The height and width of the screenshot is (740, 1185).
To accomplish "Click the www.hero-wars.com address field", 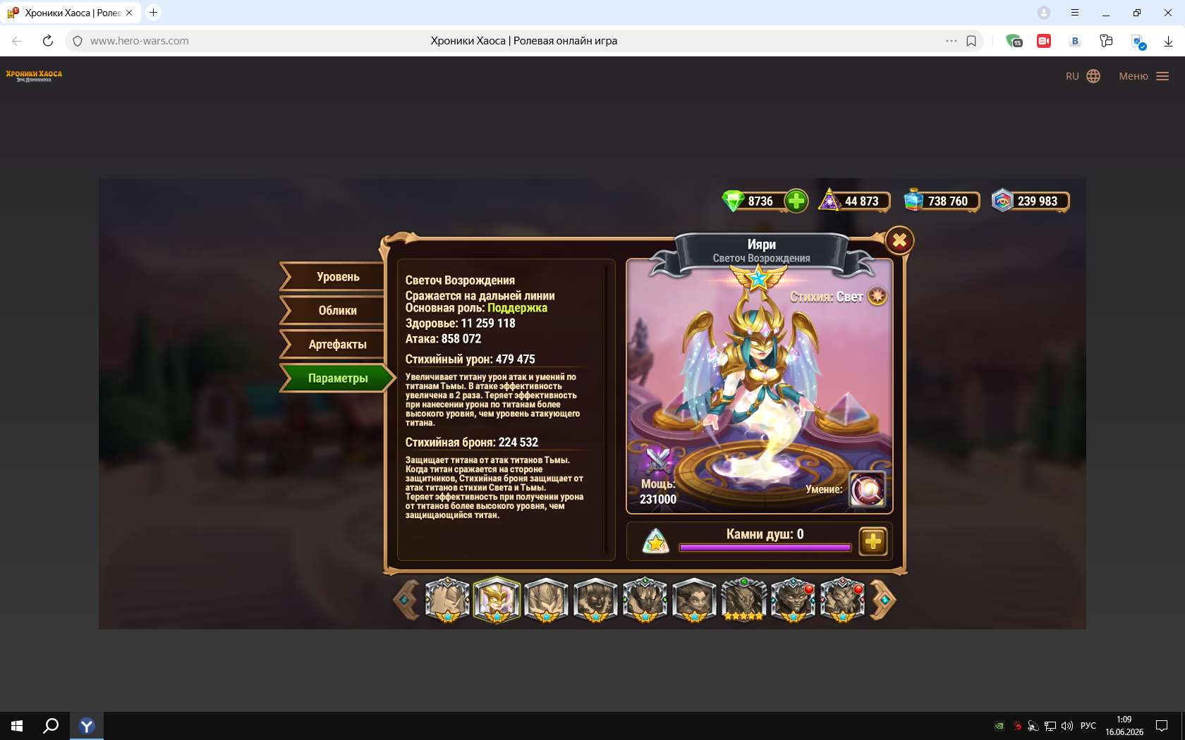I will click(x=140, y=41).
